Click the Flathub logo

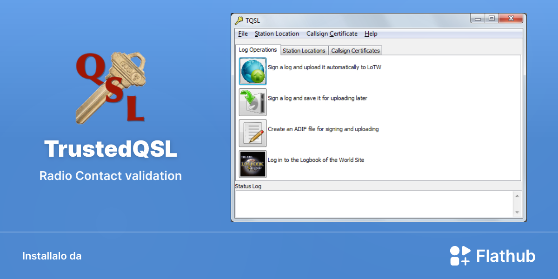tap(492, 256)
